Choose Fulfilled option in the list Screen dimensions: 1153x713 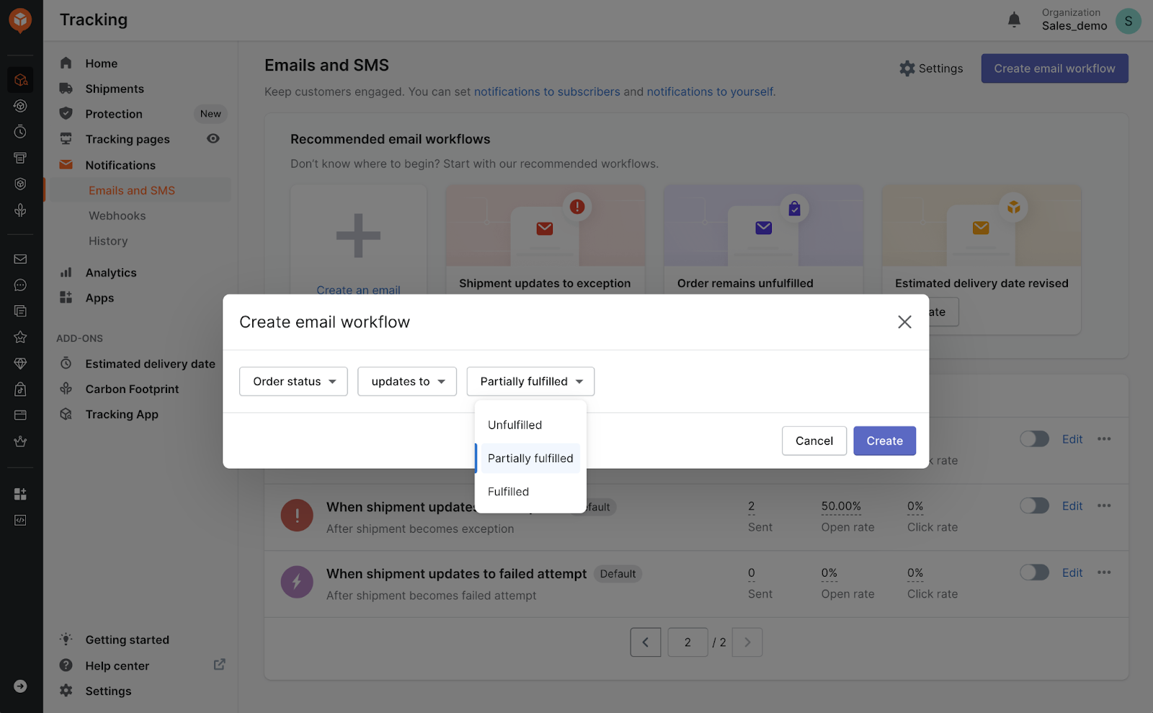pos(509,492)
